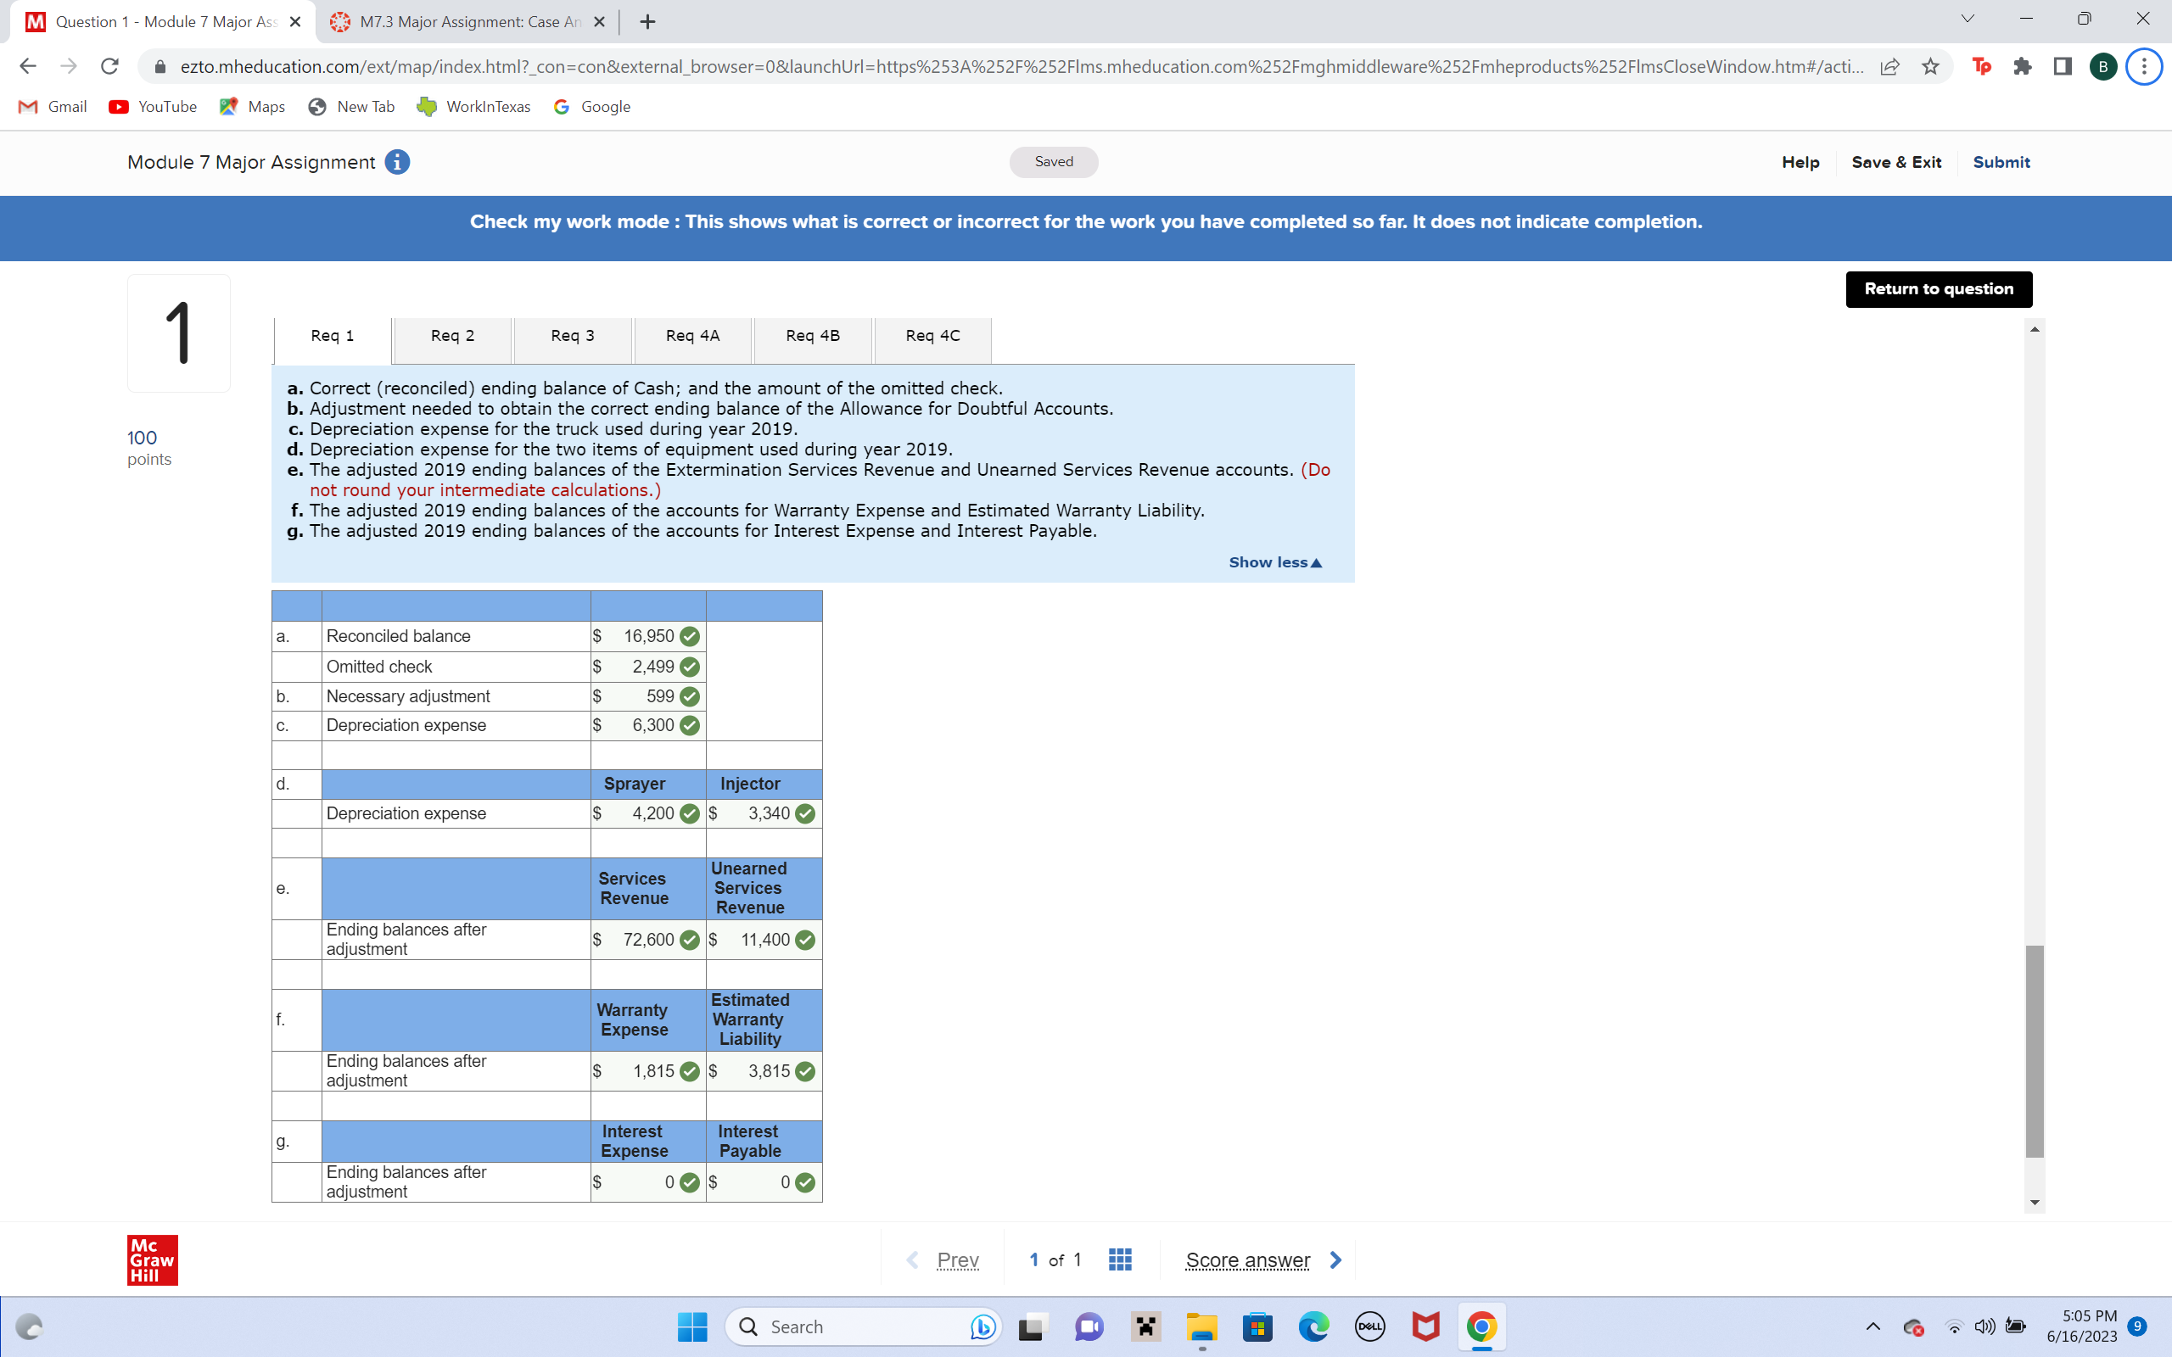
Task: Open the Wi-Fi network icon in tray
Action: 1954,1326
